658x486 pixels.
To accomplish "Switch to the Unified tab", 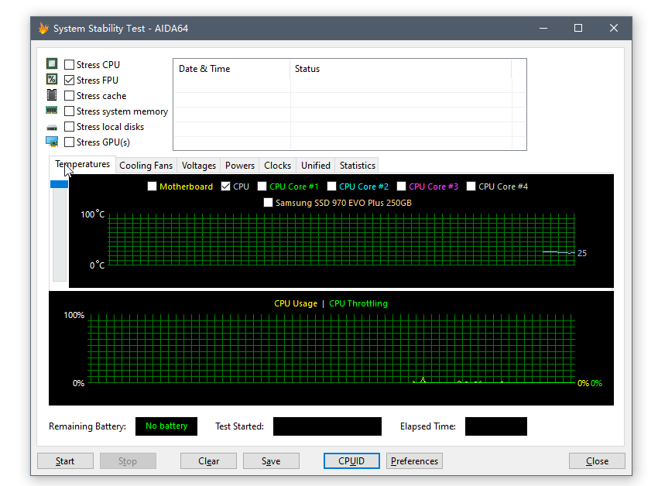I will [316, 166].
